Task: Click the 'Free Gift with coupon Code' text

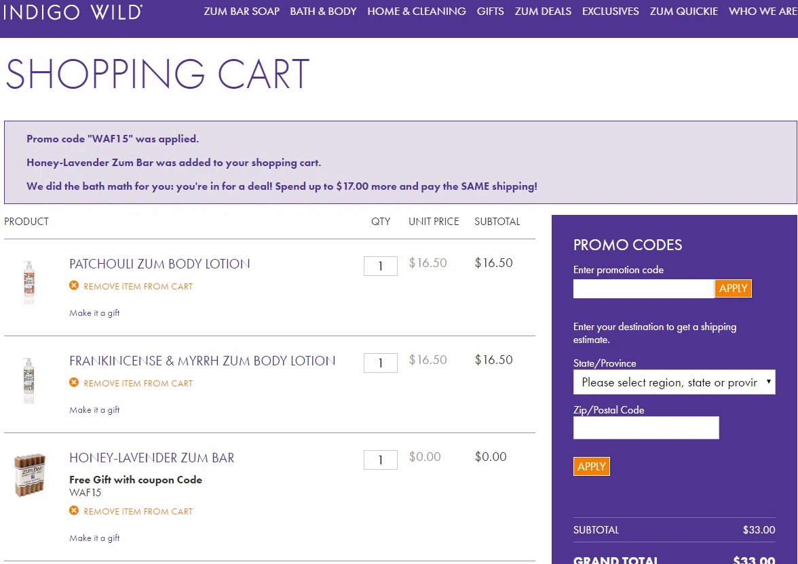Action: [x=136, y=479]
